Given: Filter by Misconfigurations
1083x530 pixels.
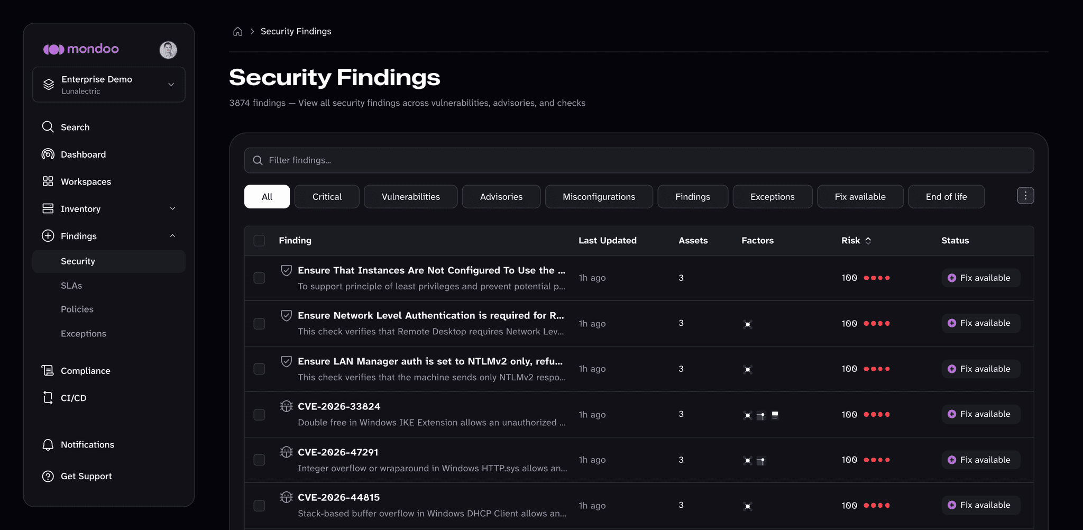Looking at the screenshot, I should (x=599, y=197).
